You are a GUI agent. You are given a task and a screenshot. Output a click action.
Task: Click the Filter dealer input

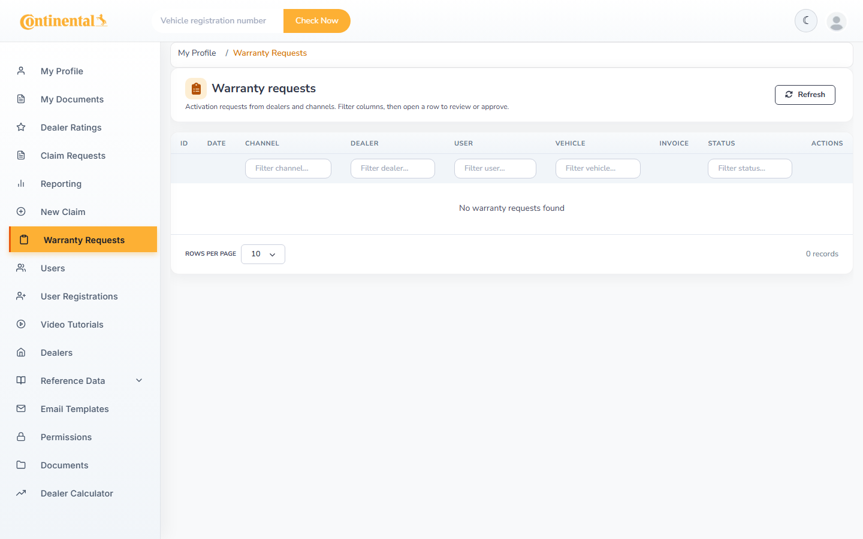pyautogui.click(x=393, y=168)
